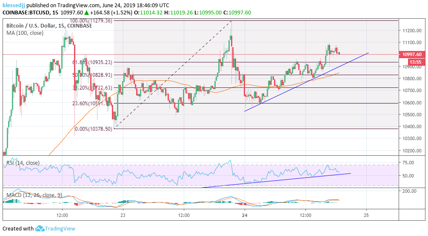Click the O:11014.32 open value
The width and height of the screenshot is (428, 236).
click(x=148, y=12)
